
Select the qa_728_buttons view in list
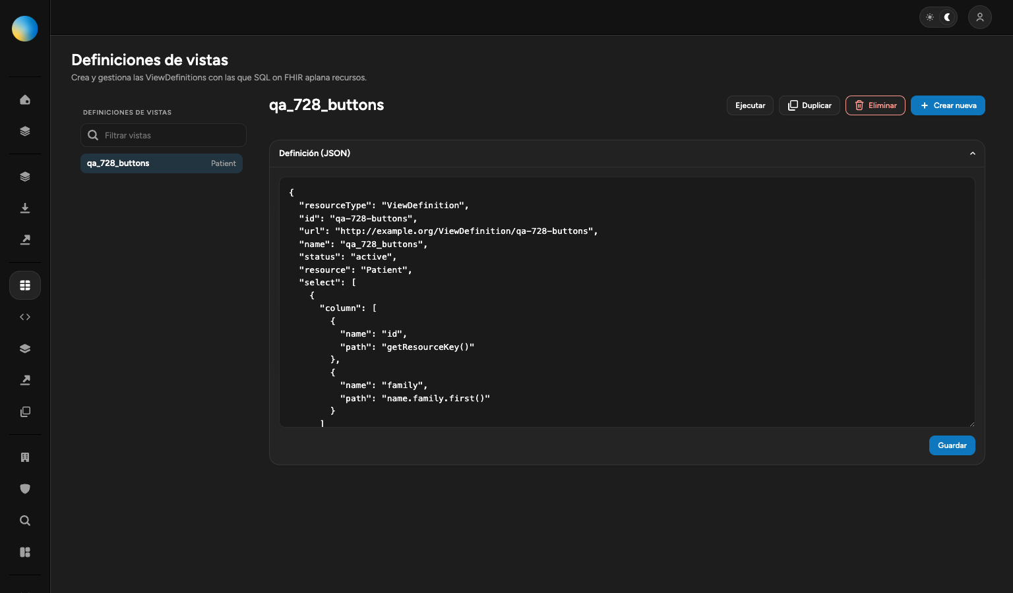coord(162,163)
